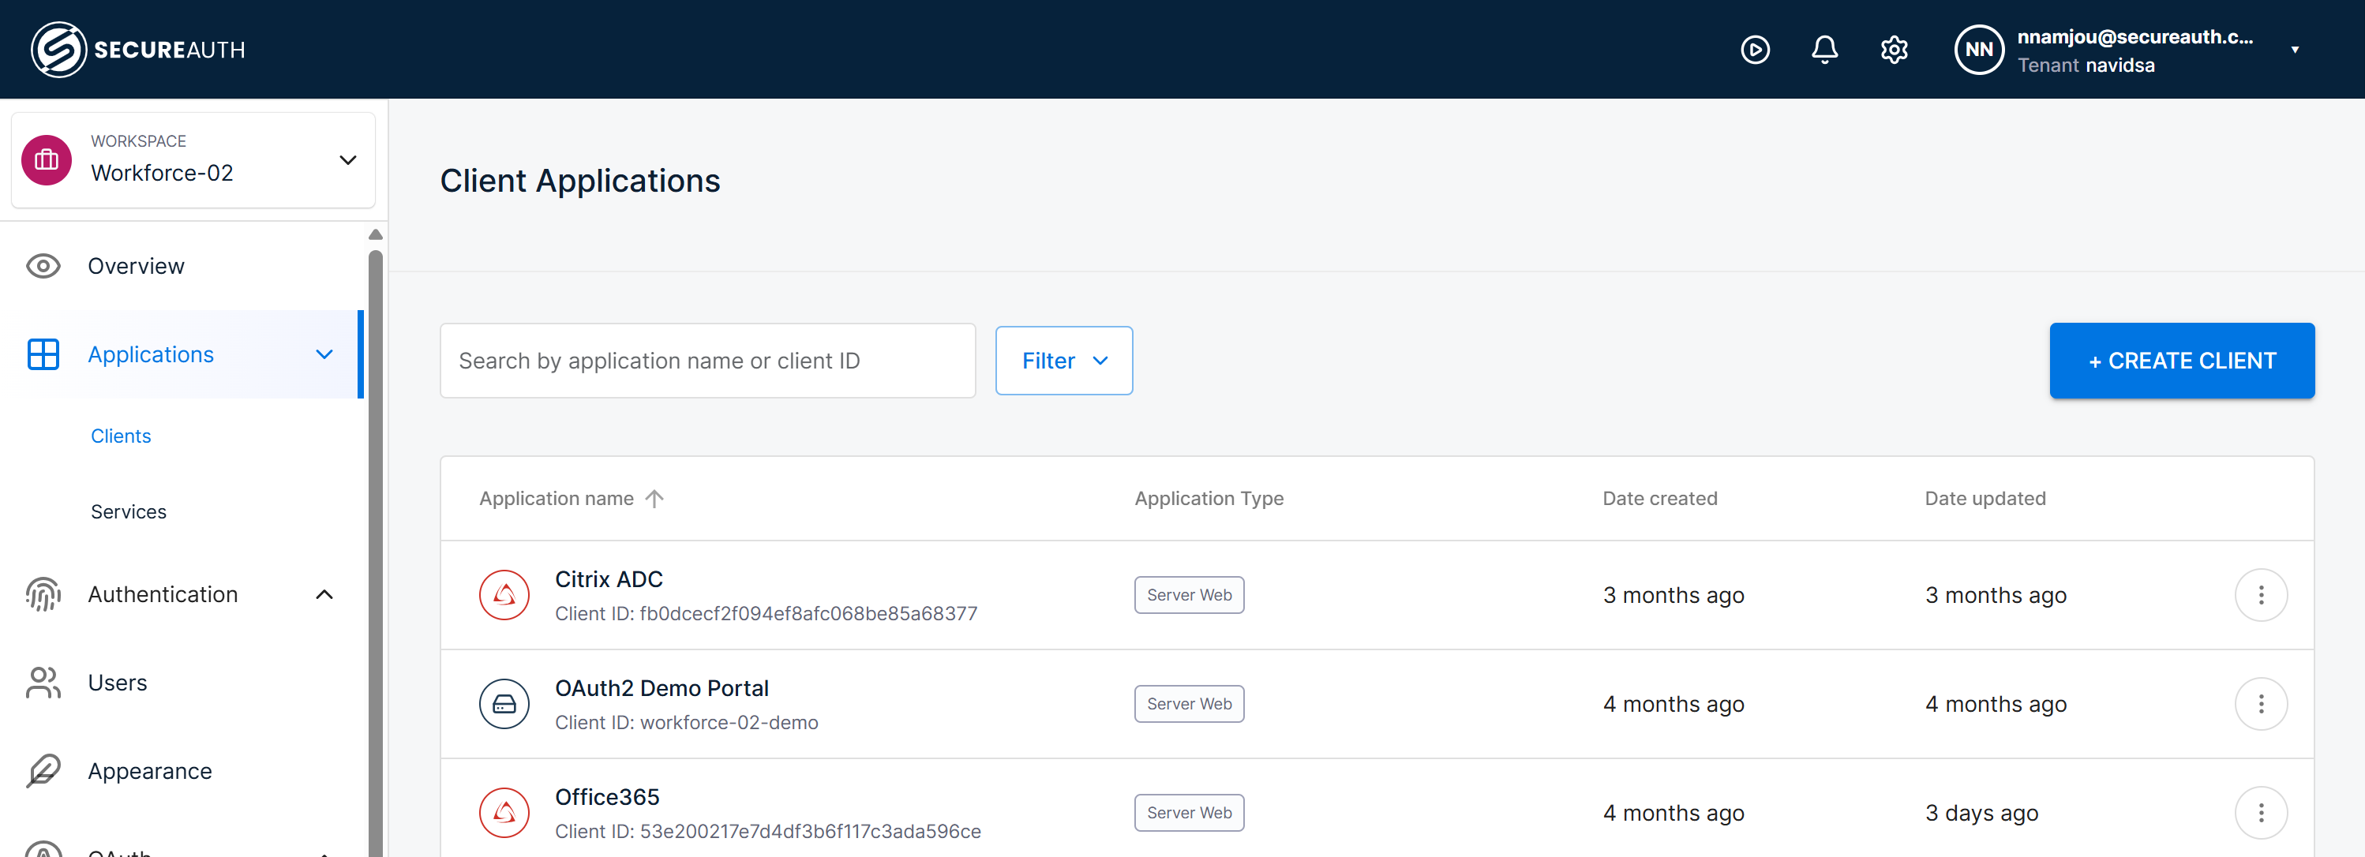
Task: Open Services submenu item
Action: (129, 512)
